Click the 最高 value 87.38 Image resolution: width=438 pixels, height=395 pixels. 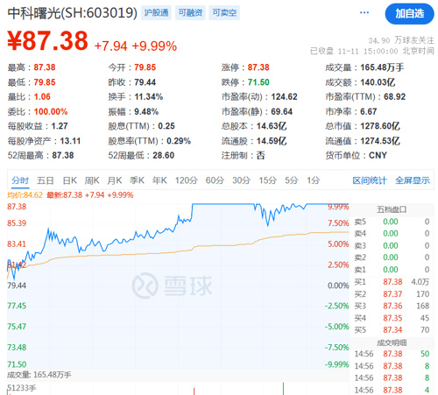tap(45, 67)
